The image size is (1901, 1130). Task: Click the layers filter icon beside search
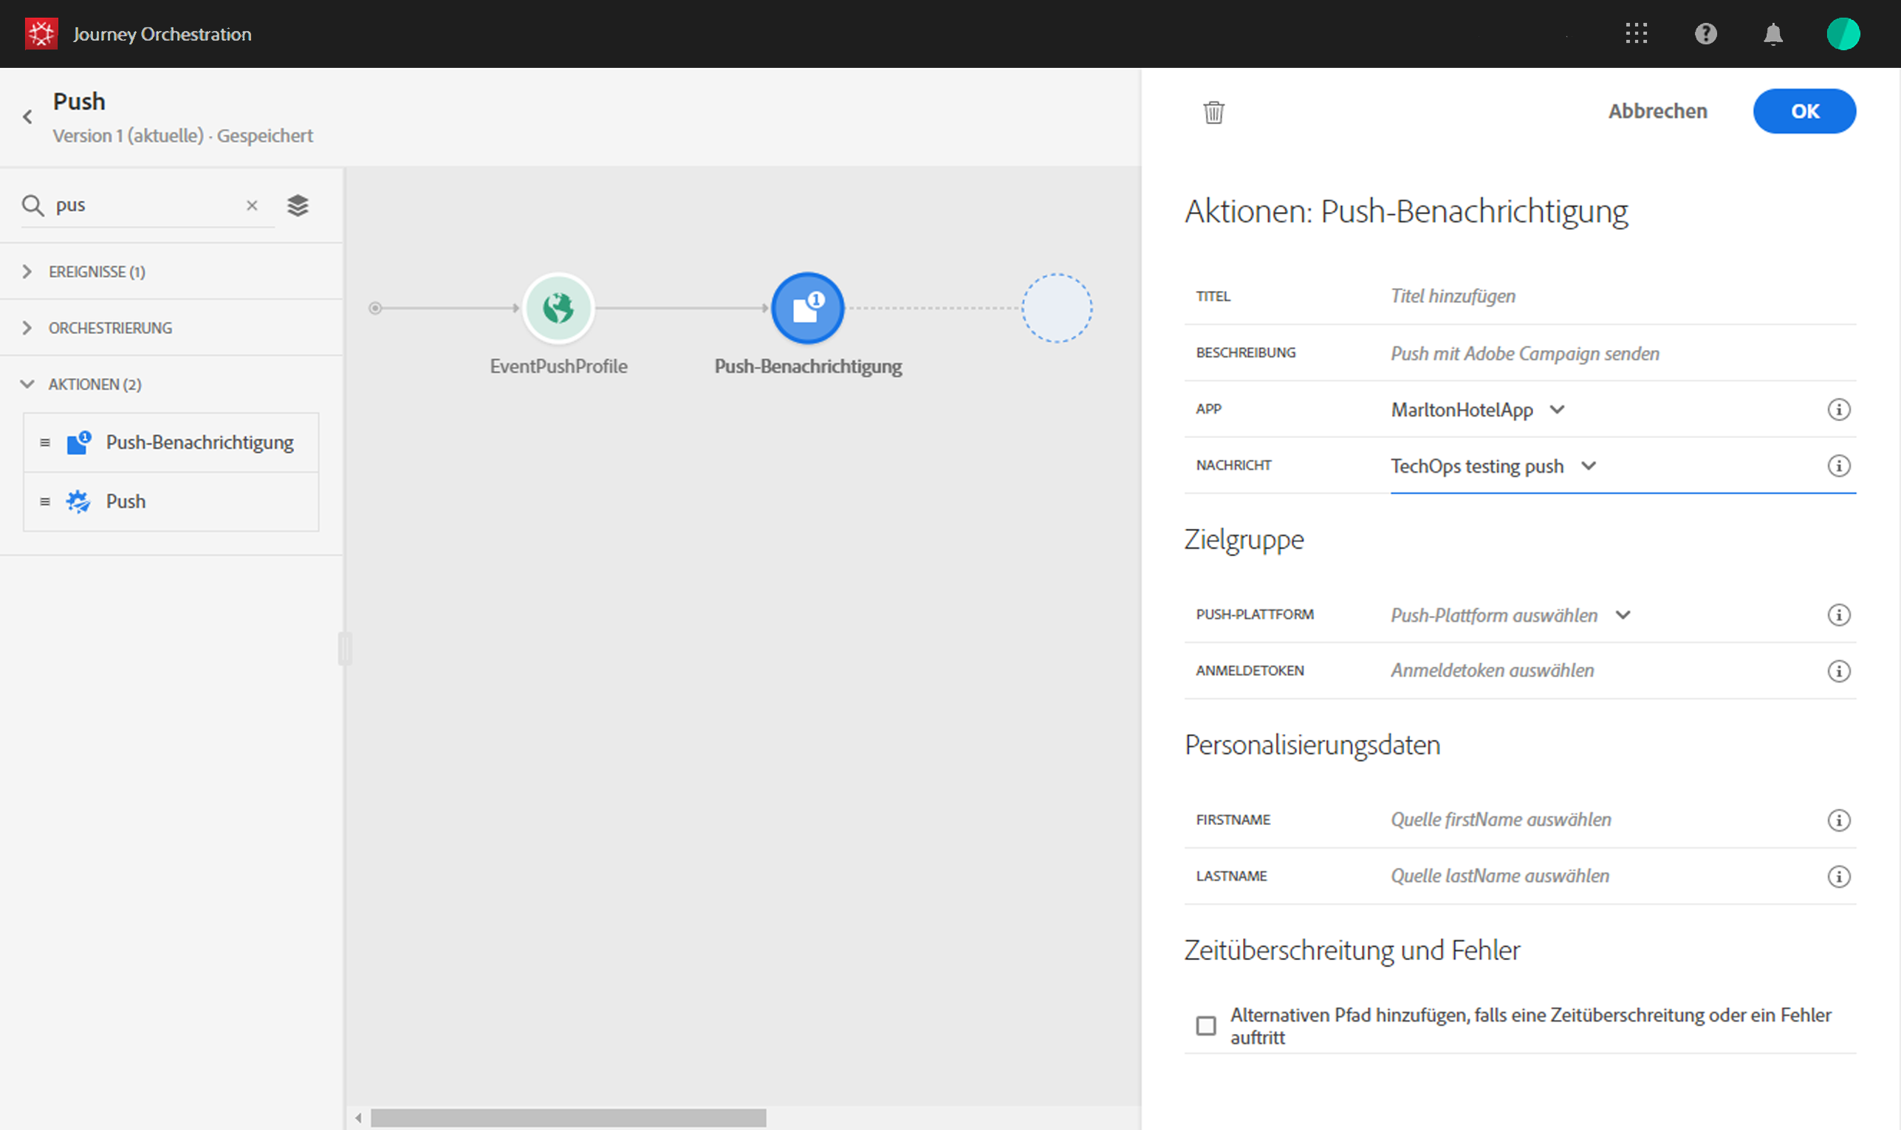pos(298,205)
